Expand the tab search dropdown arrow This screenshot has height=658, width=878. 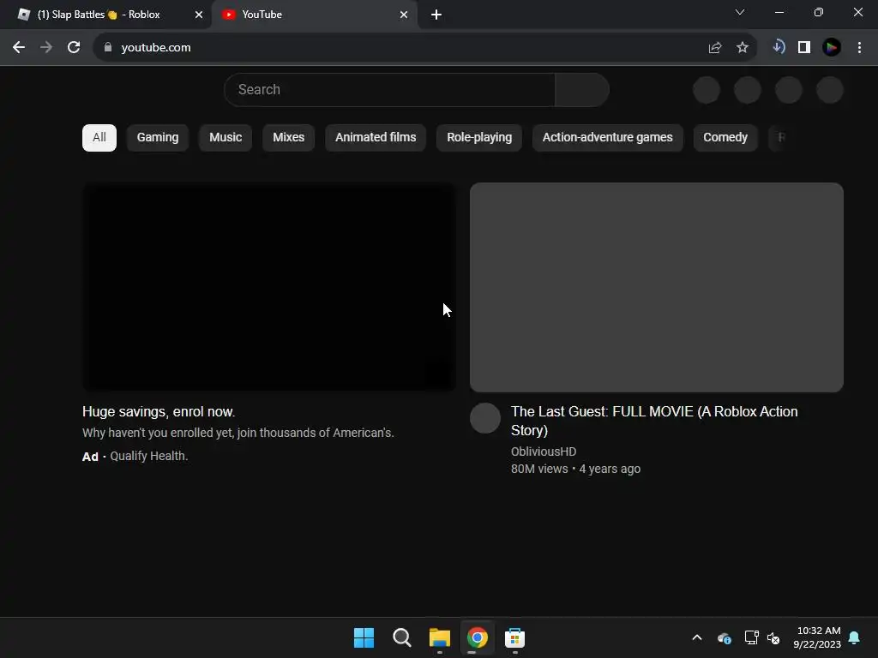(740, 12)
